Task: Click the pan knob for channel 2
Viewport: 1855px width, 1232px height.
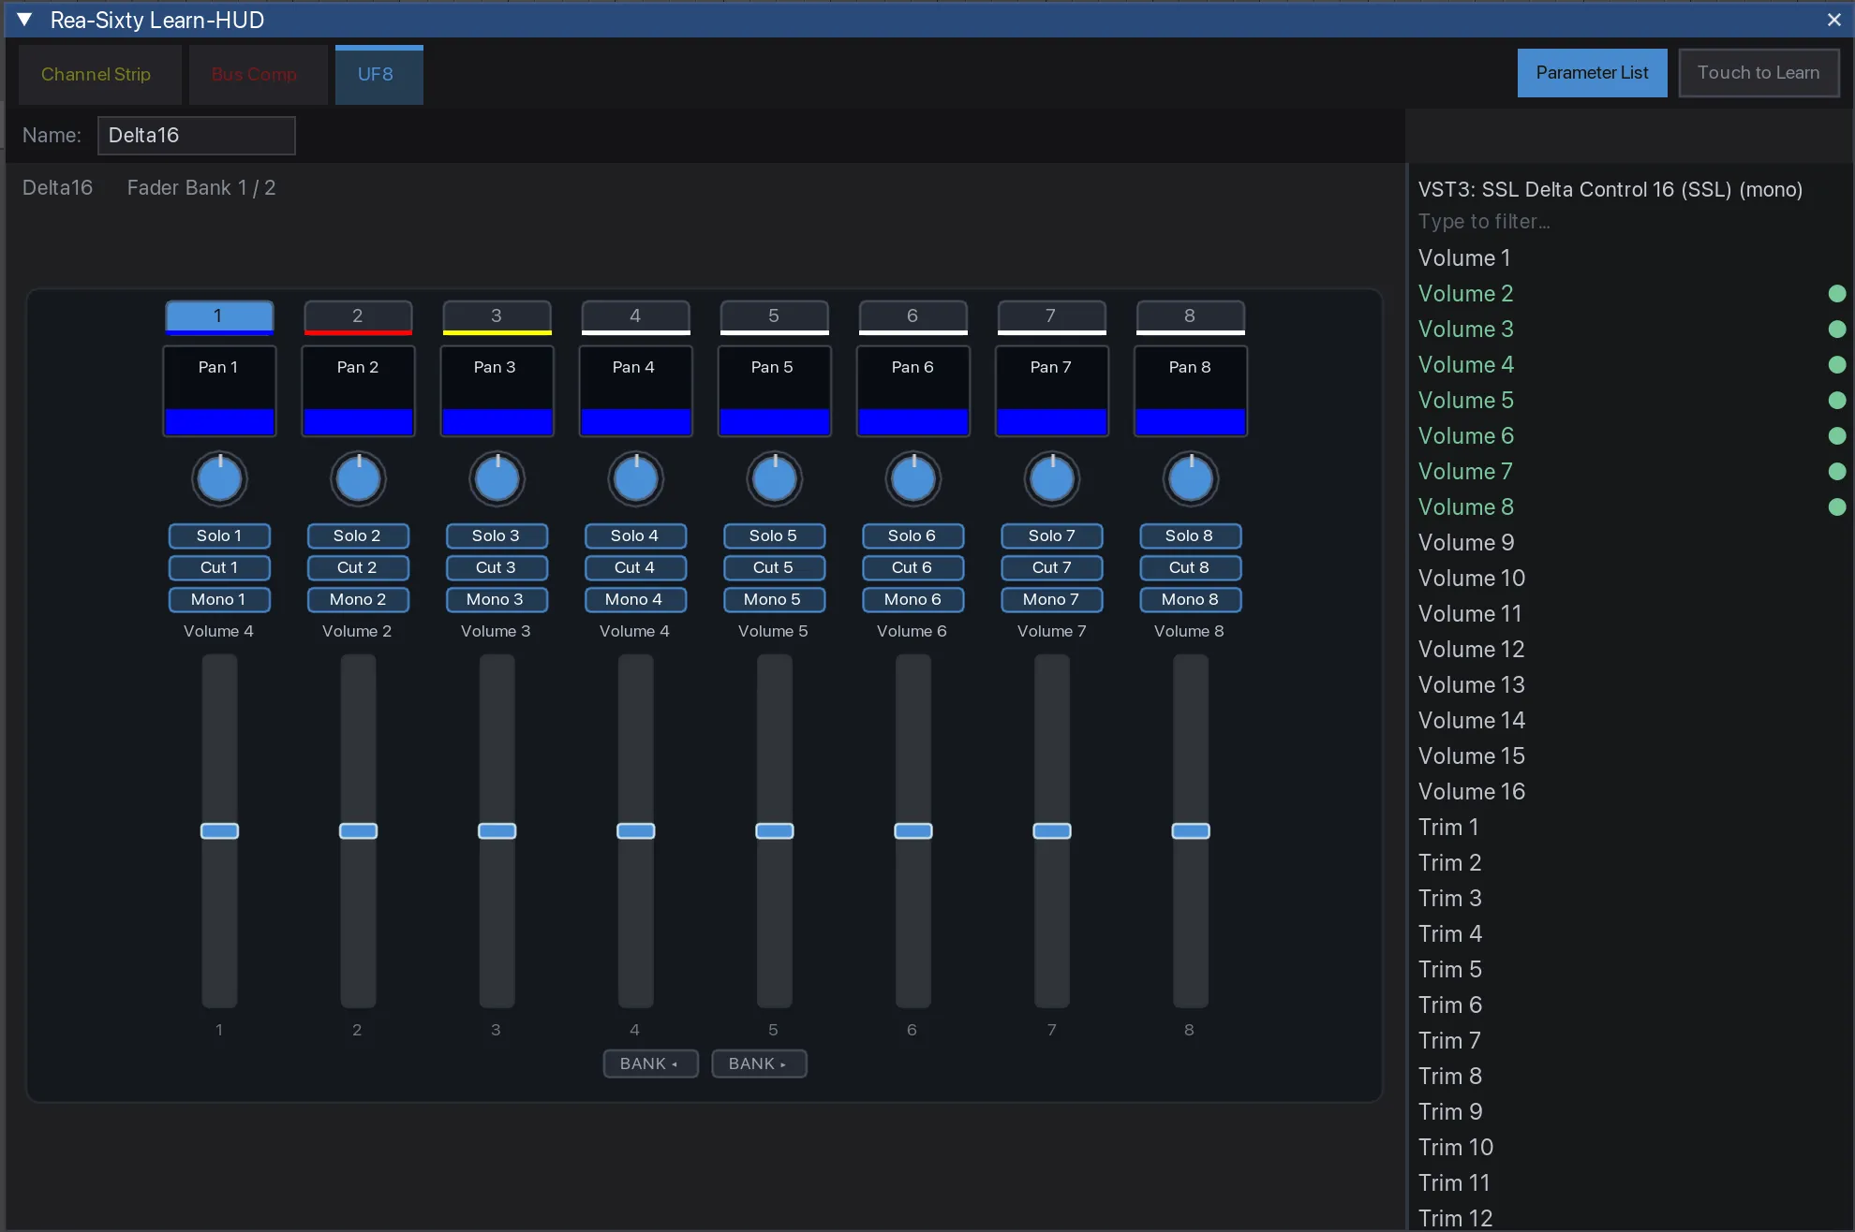Action: 359,480
